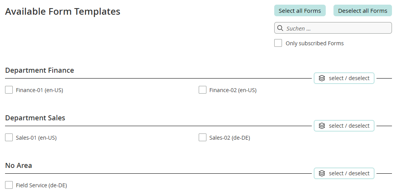
Task: Click the Available Form Templates title
Action: 63,12
